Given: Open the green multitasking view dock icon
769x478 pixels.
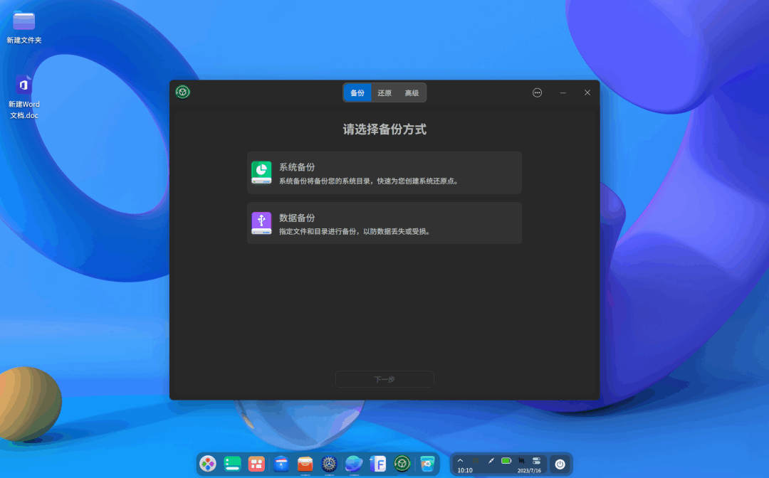Looking at the screenshot, I should (x=232, y=464).
